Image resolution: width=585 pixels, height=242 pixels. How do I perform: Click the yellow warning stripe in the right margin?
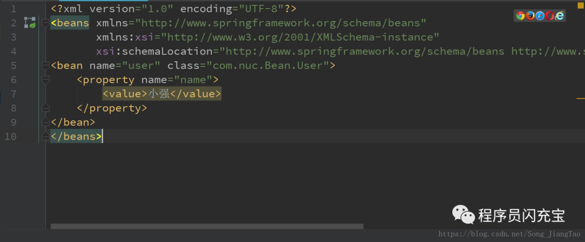pos(581,99)
